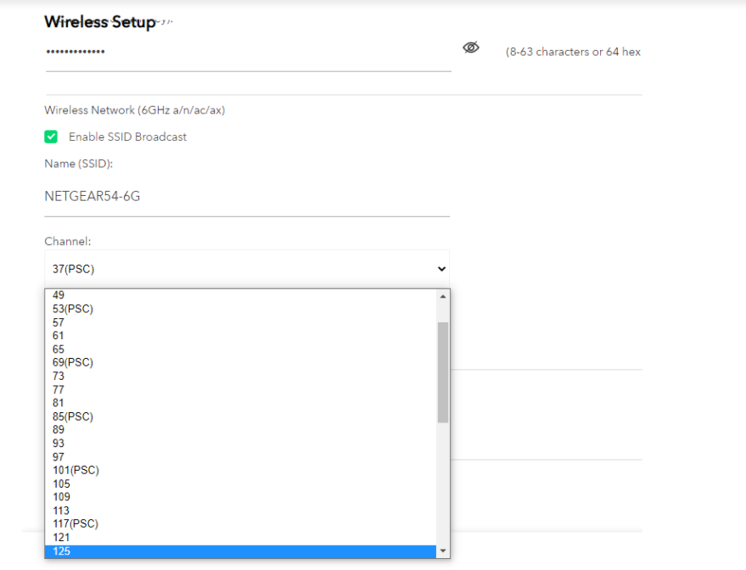Uncheck Enable SSID Broadcast checkbox
The image size is (746, 570).
(x=51, y=137)
